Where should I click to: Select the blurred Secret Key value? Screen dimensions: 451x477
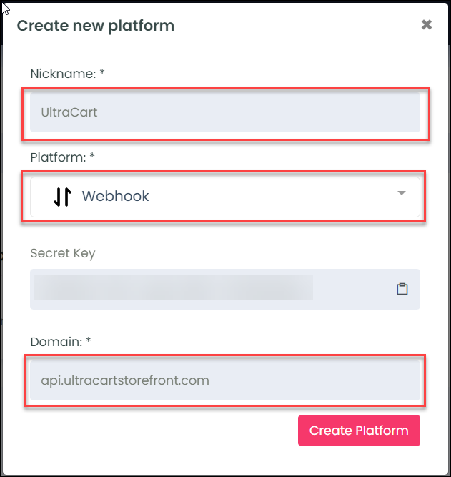[174, 287]
